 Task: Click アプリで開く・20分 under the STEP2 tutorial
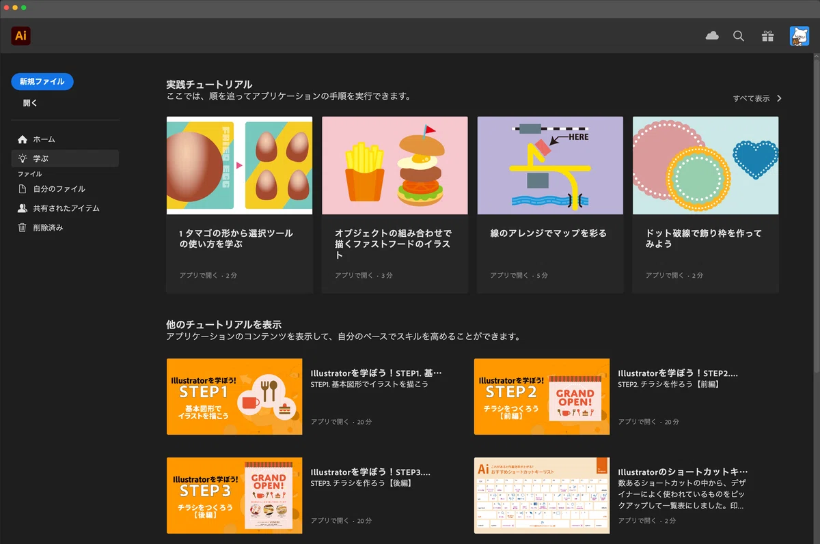pyautogui.click(x=648, y=422)
